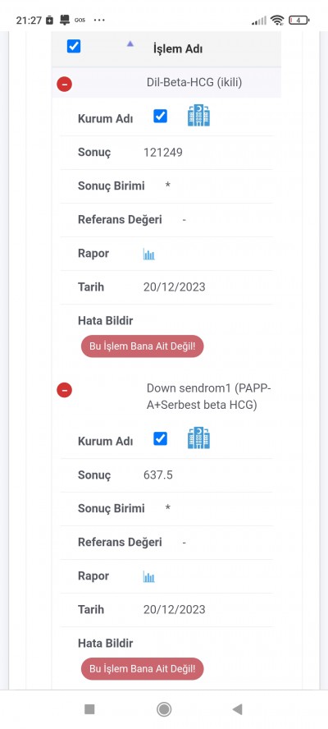This screenshot has height=729, width=328.
Task: Tap the Sonuç value 121249
Action: [x=163, y=153]
